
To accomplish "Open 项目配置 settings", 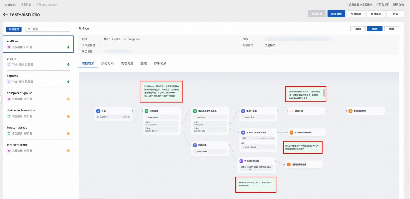I will point(356,14).
